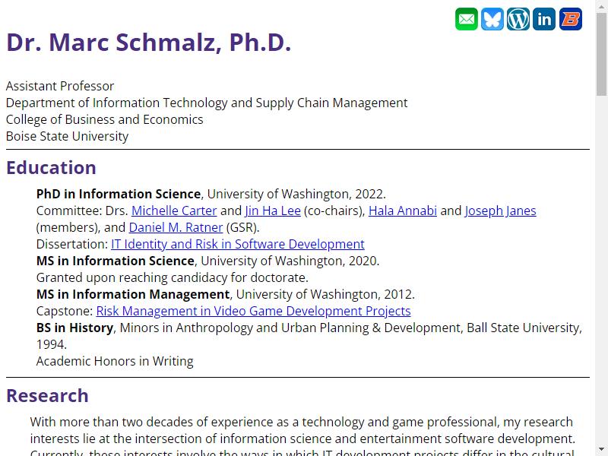608x456 pixels.
Task: Click the PhD in Information Science text
Action: coord(119,194)
